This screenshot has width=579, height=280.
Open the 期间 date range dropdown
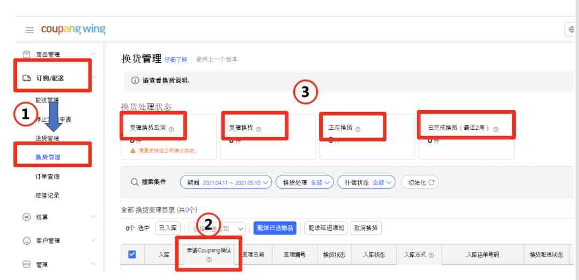click(226, 182)
